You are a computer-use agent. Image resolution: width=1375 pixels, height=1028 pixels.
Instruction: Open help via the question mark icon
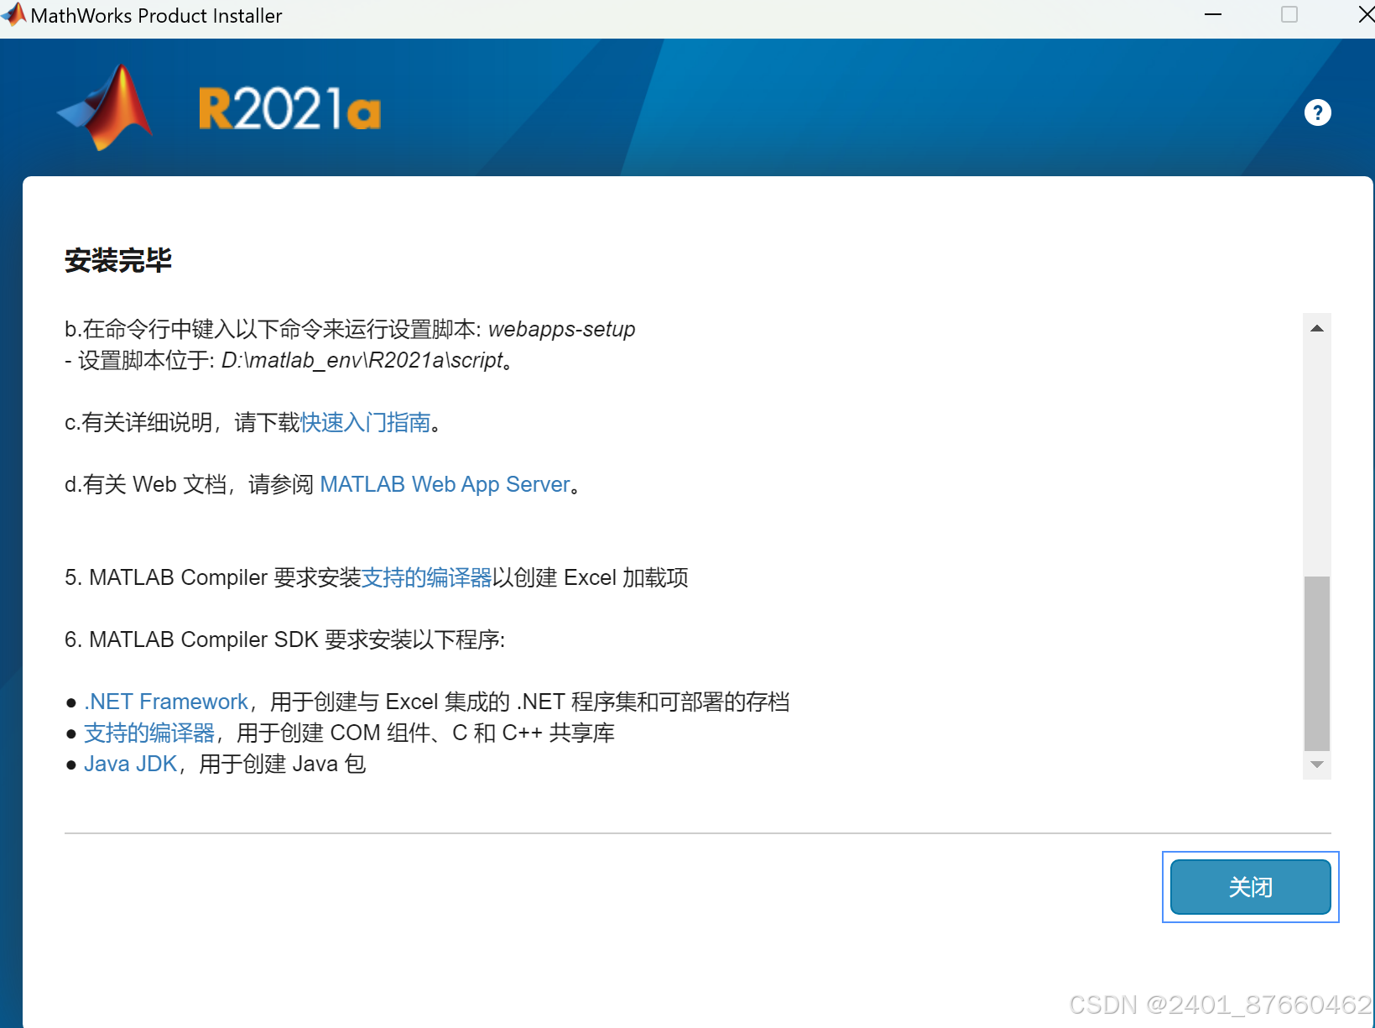point(1317,112)
